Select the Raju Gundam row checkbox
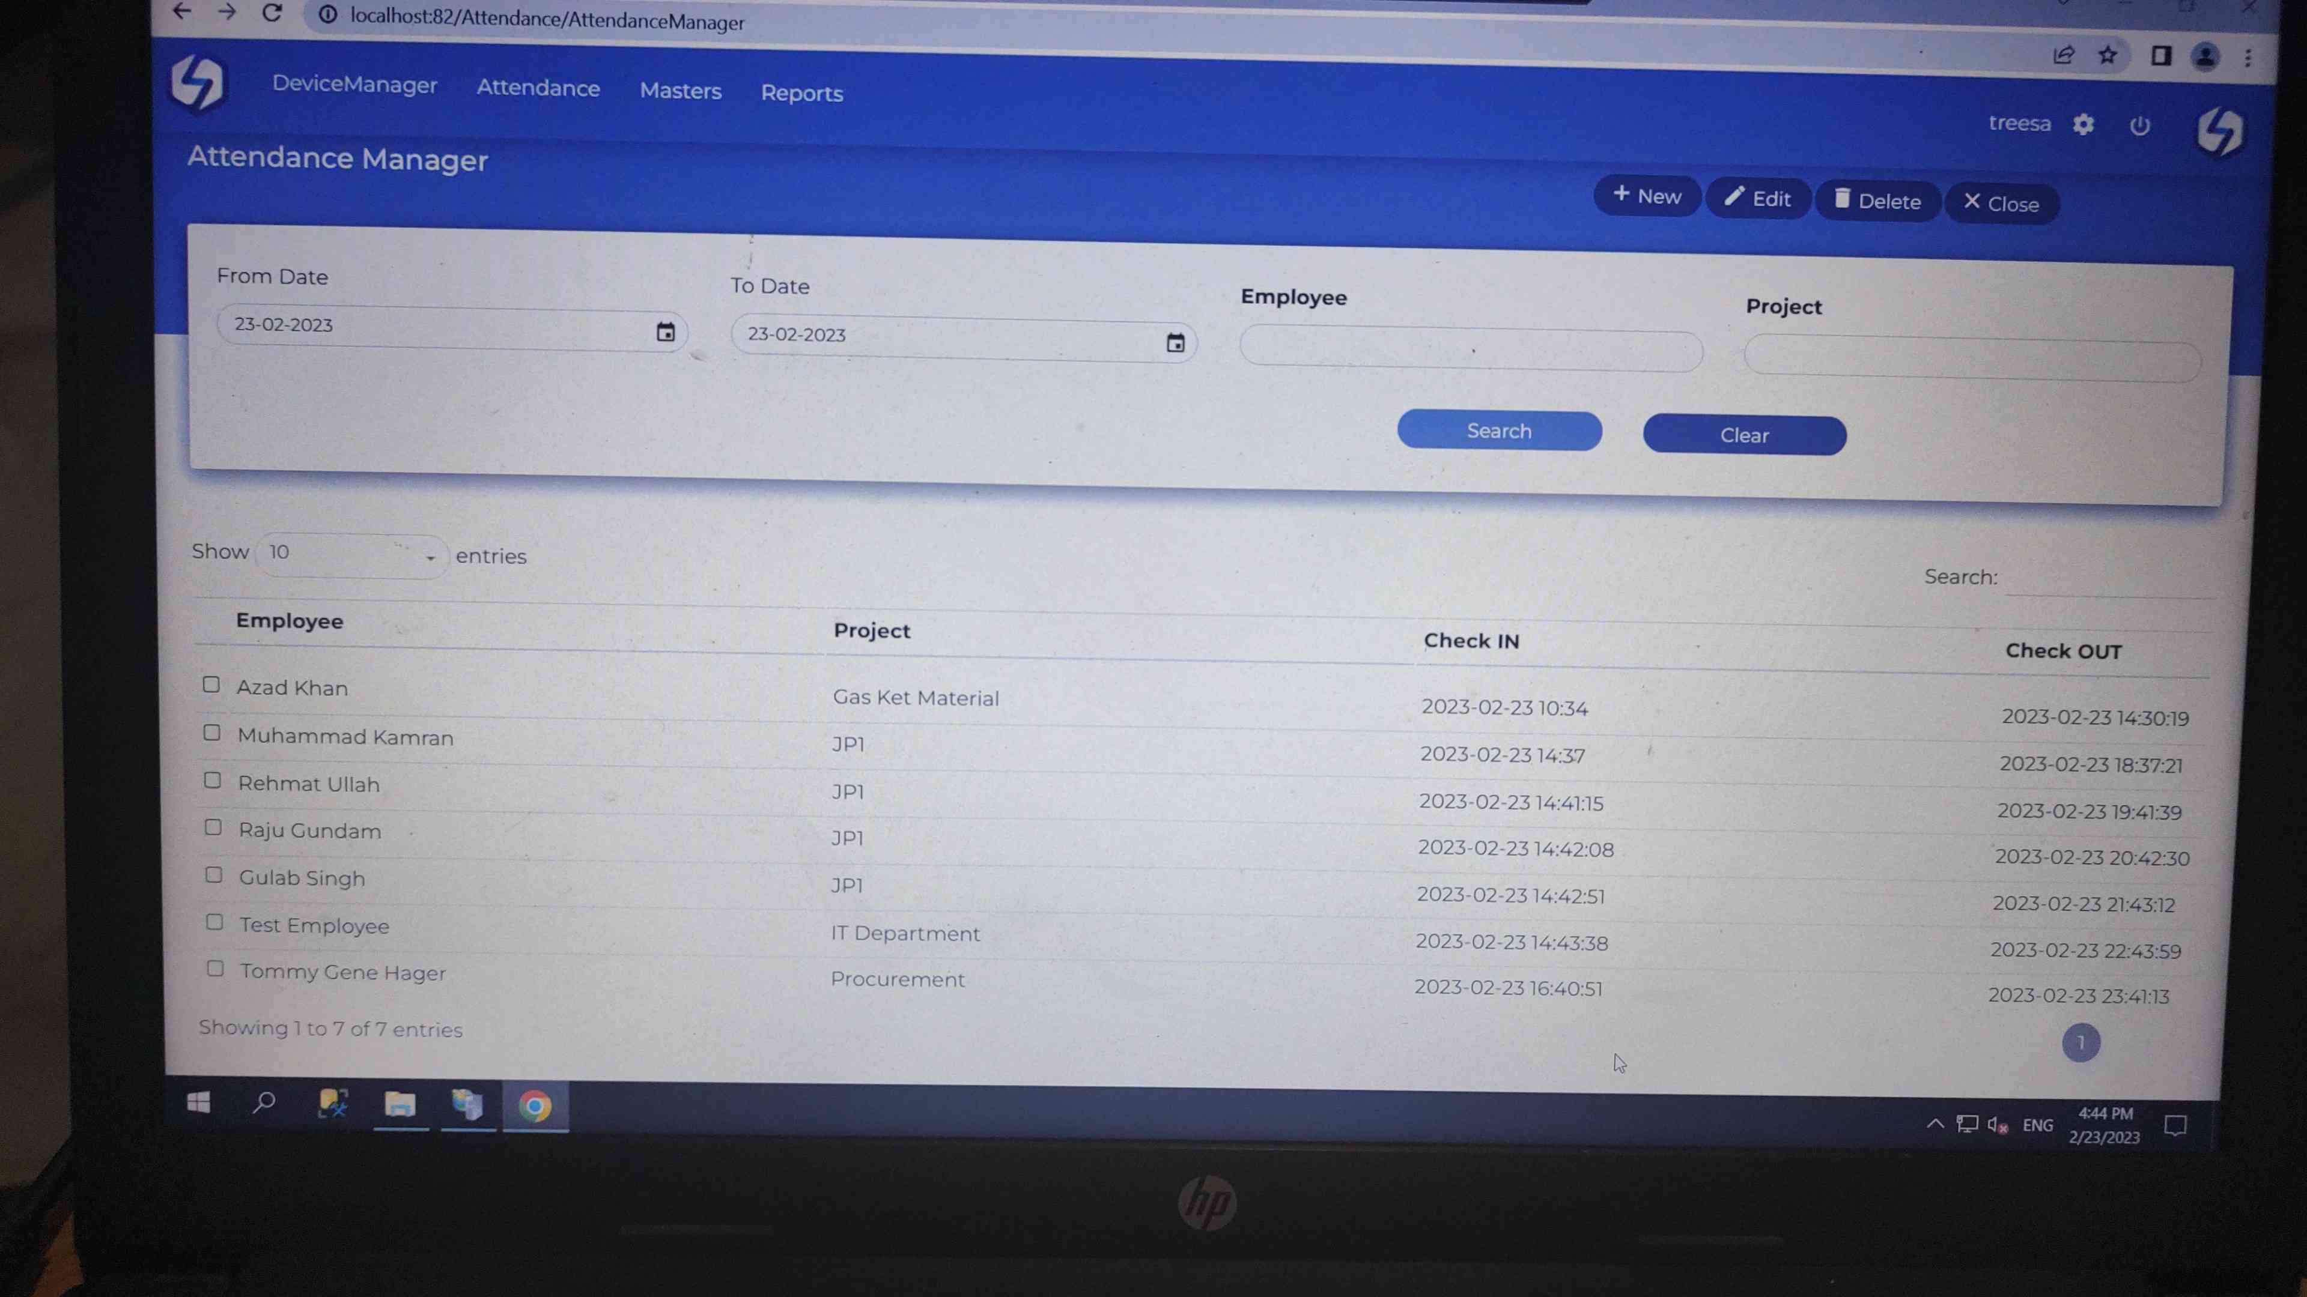Image resolution: width=2307 pixels, height=1297 pixels. (x=213, y=827)
